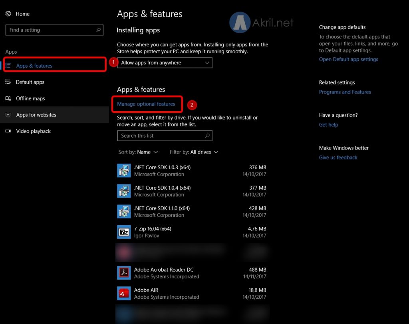This screenshot has height=324, width=409.
Task: Click the .NET Core SDK 1.1.0 installer icon
Action: point(124,211)
